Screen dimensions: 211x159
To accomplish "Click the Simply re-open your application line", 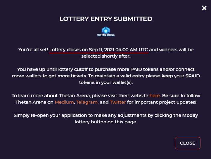I will [106, 115].
